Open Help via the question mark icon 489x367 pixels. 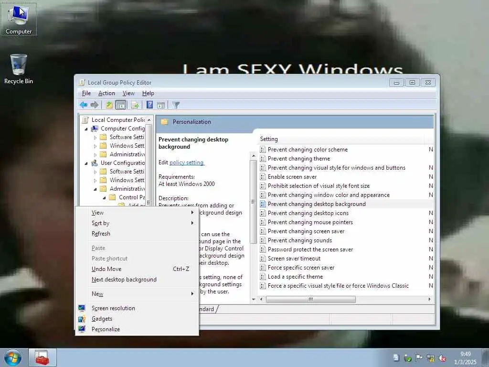click(x=149, y=105)
